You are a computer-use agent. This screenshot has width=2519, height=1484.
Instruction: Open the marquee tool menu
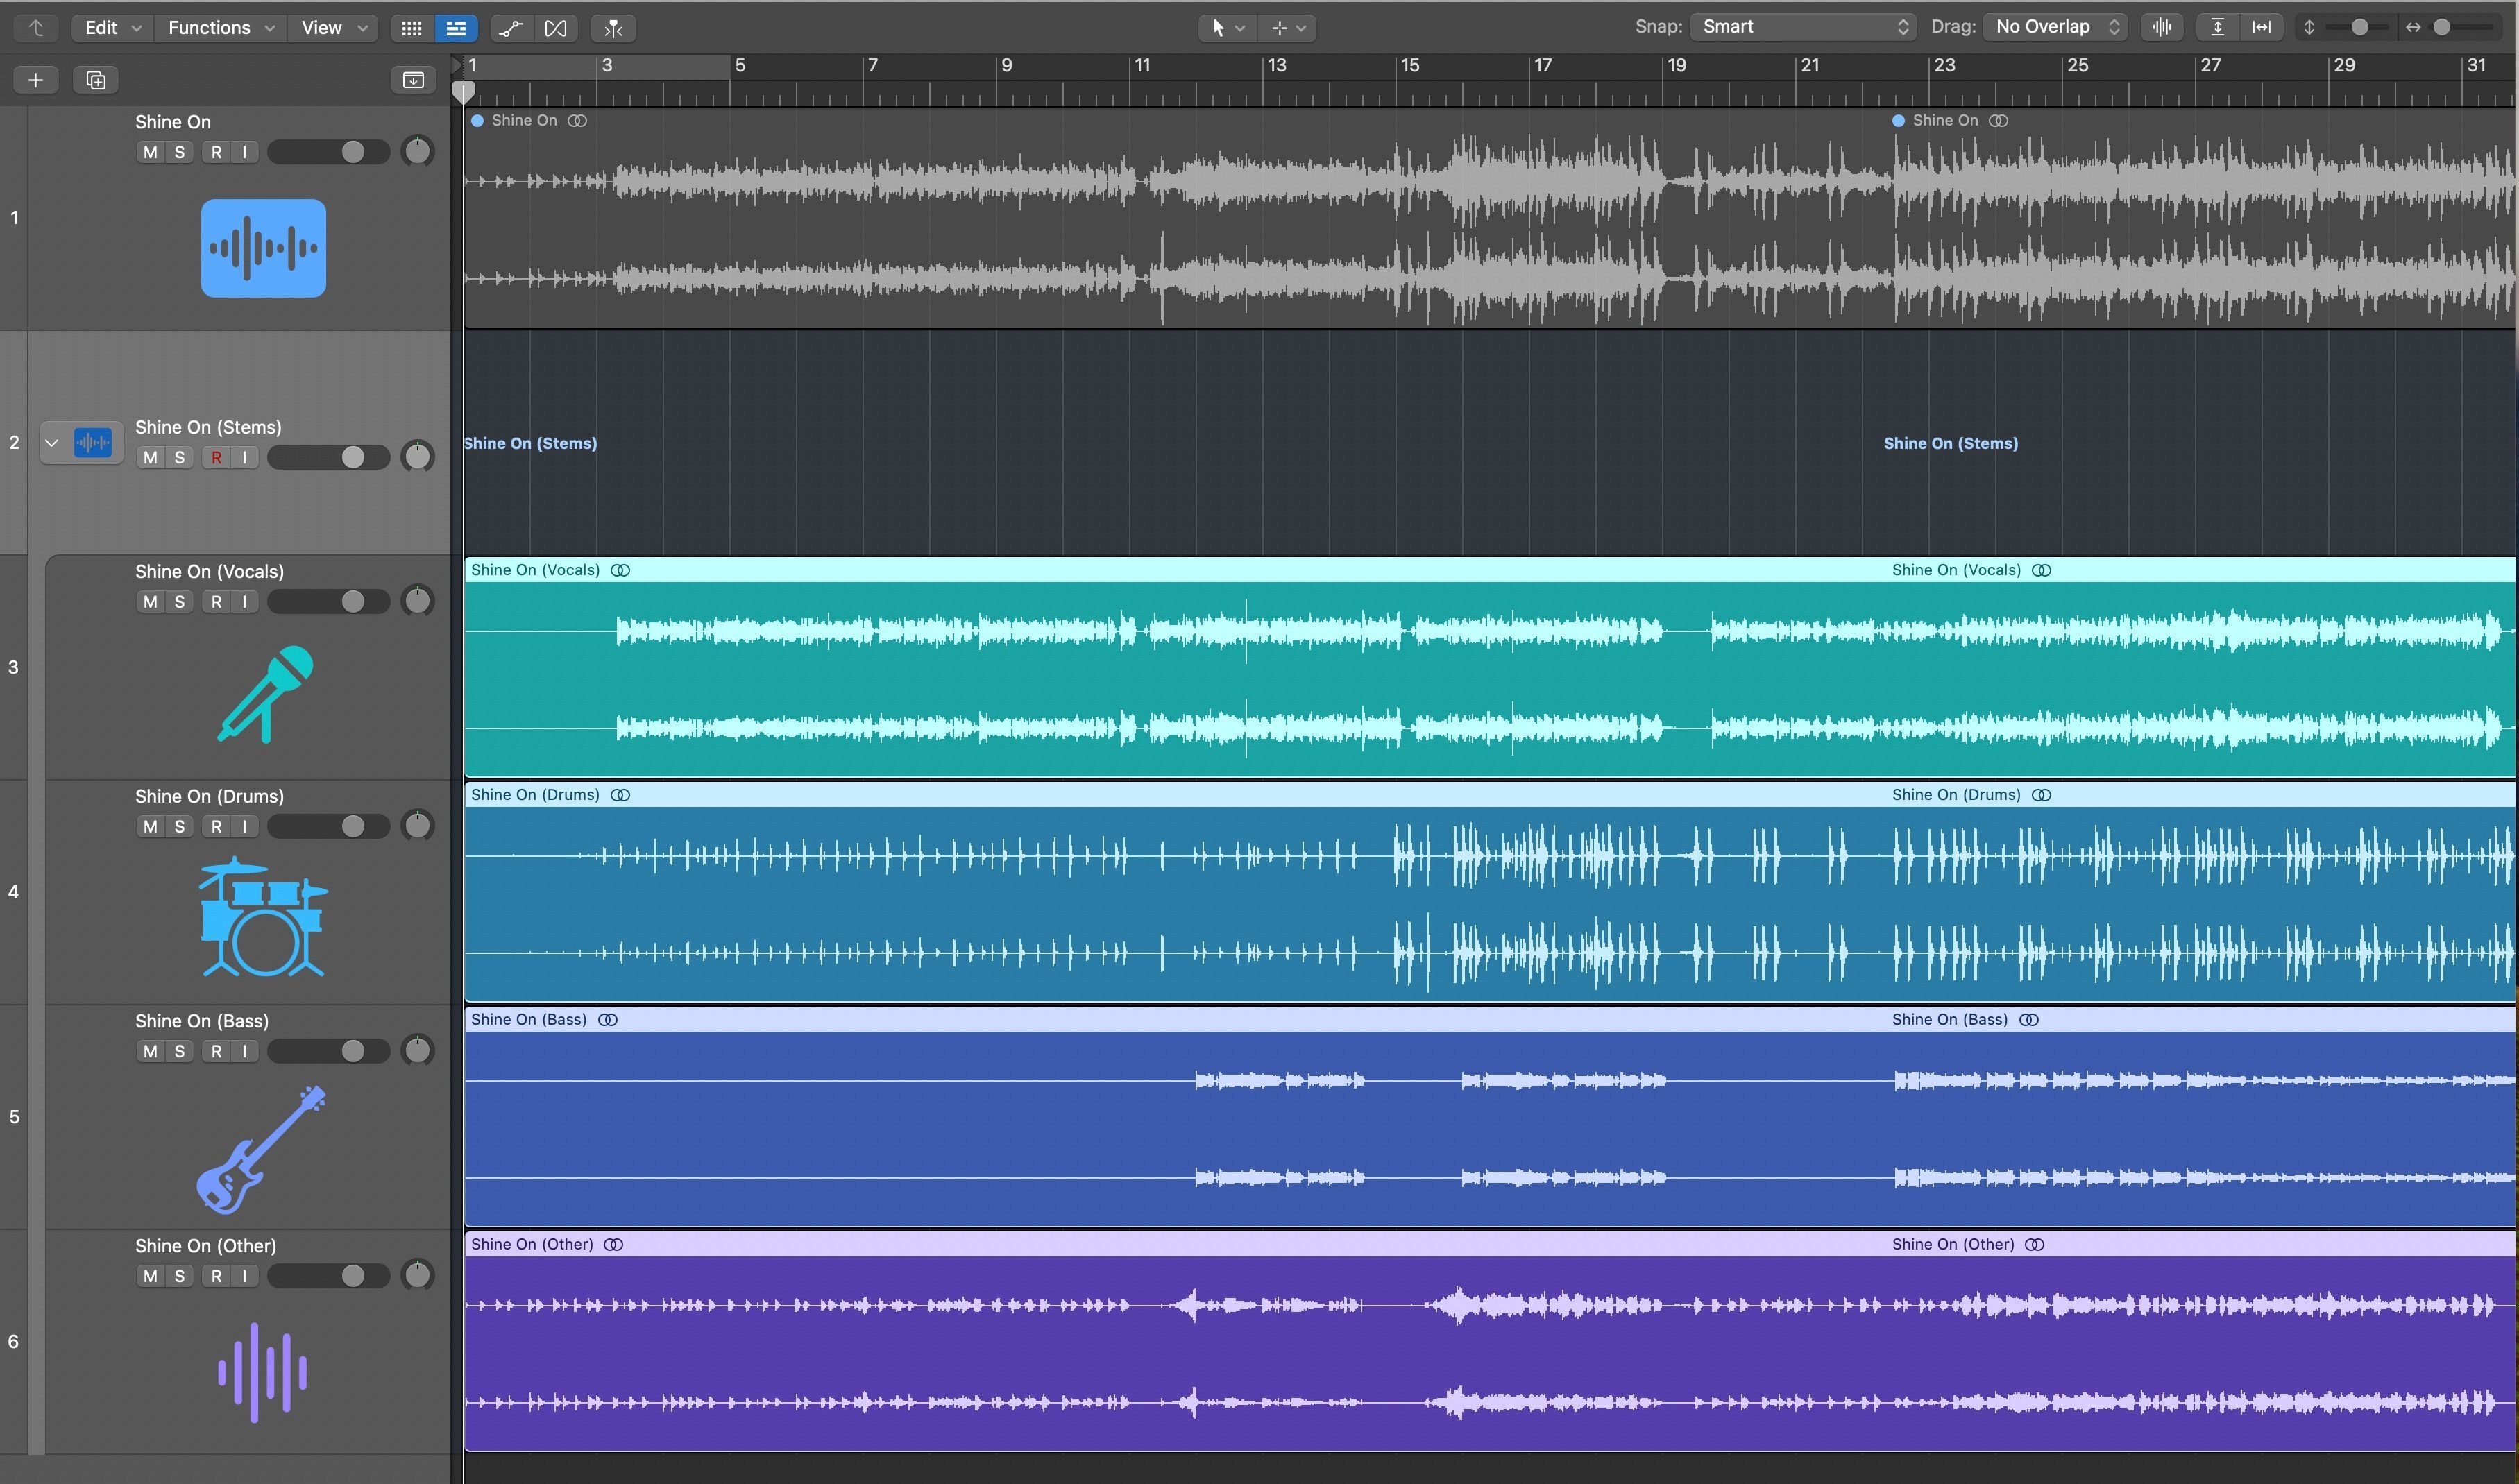(x=1288, y=28)
